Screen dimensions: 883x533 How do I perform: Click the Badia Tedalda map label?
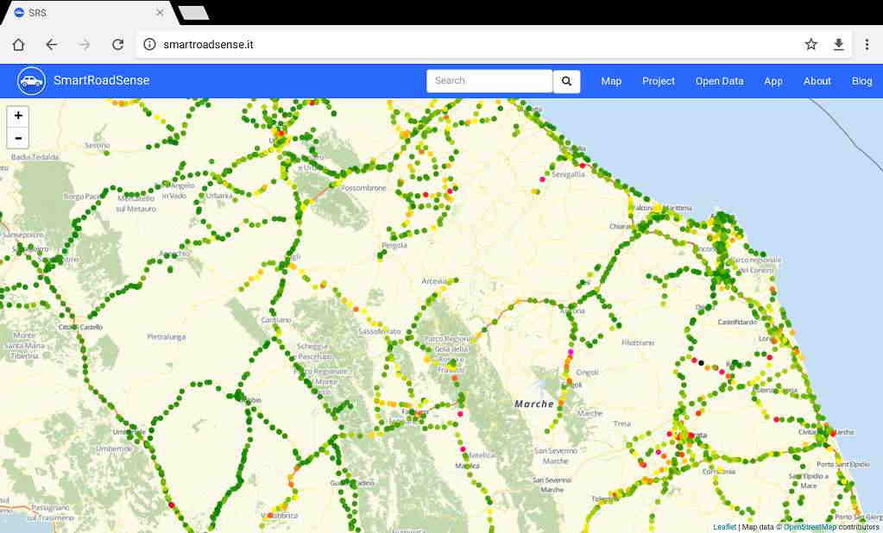point(35,156)
